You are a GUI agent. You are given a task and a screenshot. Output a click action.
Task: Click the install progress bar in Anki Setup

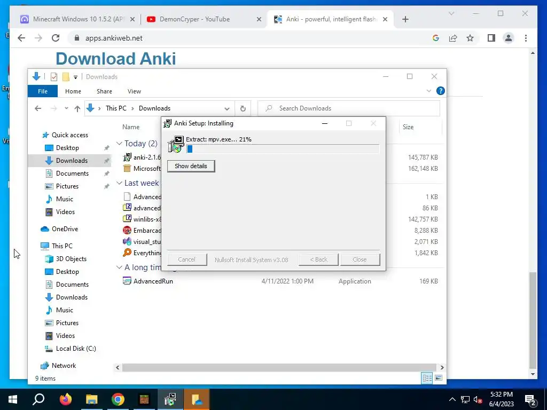coord(283,149)
